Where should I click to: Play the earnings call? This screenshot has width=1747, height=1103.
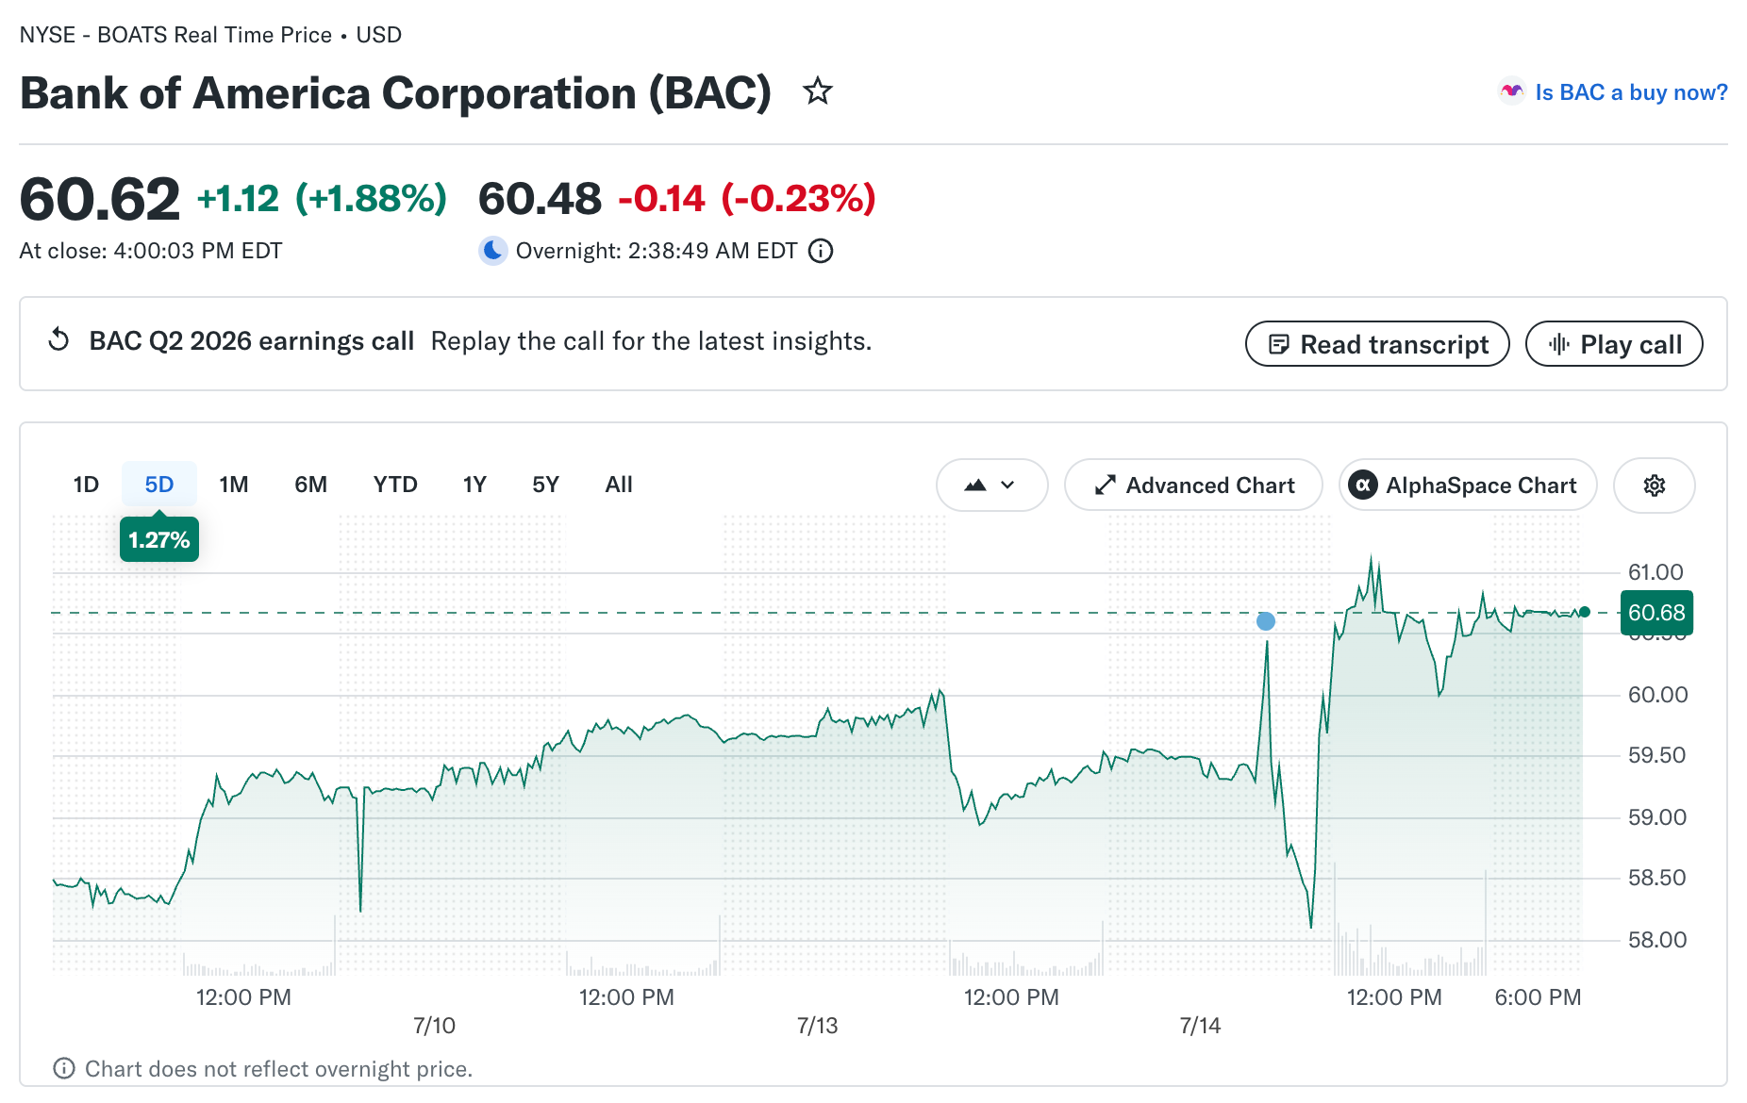1614,344
